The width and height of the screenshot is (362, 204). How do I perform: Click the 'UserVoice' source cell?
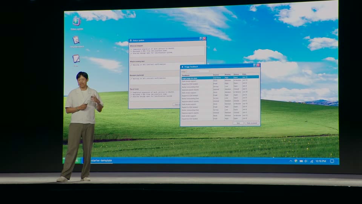(217, 78)
